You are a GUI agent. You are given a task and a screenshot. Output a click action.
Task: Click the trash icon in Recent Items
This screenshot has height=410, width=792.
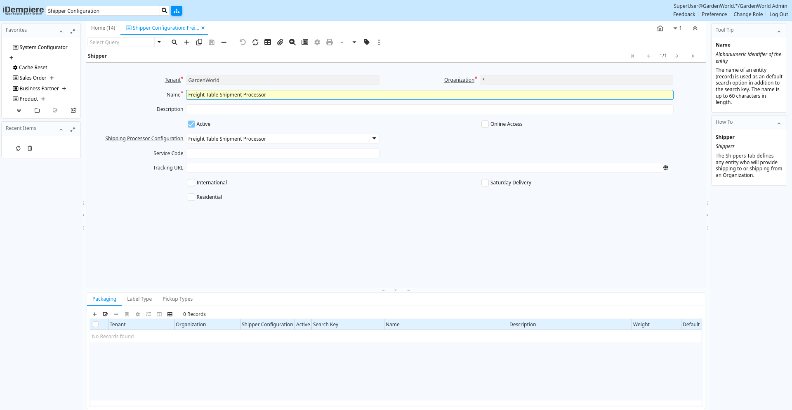pos(30,148)
